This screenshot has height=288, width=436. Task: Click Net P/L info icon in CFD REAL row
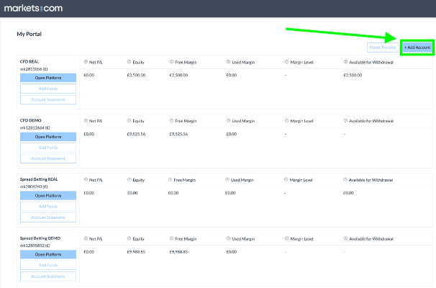click(86, 62)
